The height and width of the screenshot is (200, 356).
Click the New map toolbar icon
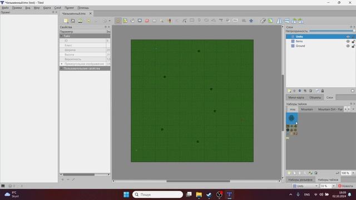pyautogui.click(x=66, y=21)
